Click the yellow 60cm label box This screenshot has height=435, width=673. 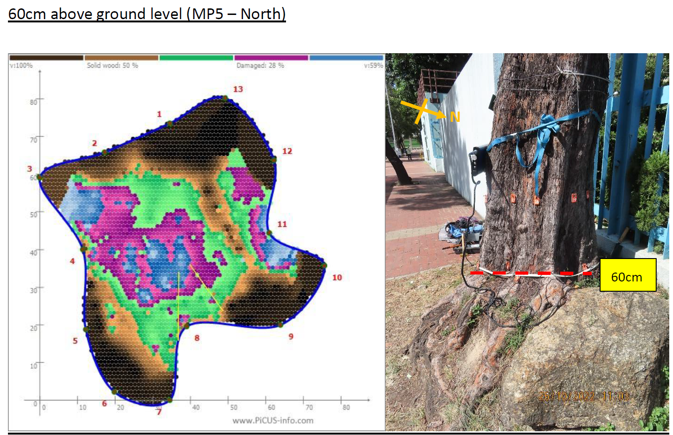click(627, 277)
